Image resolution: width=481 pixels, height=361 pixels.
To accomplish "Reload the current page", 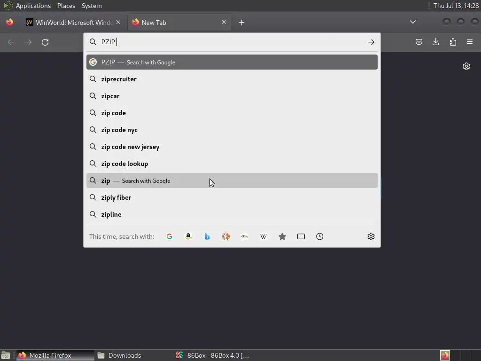I will pos(45,42).
